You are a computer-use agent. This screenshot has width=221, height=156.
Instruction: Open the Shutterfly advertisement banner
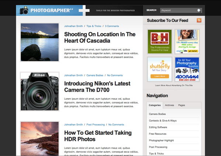160,69
